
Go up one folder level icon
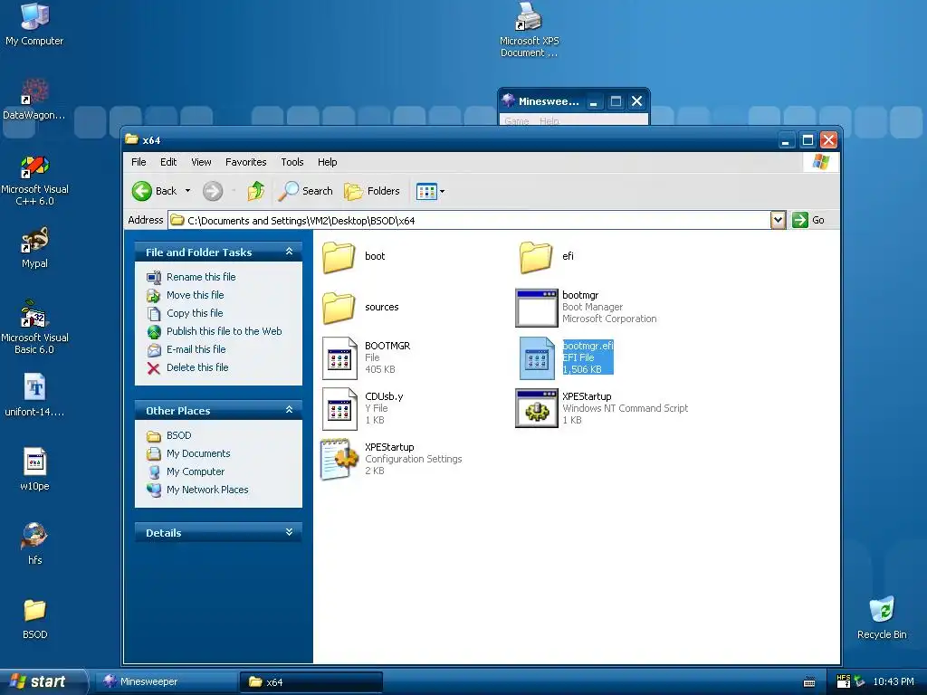[x=256, y=191]
